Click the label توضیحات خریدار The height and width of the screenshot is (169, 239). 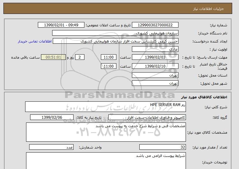point(214,162)
